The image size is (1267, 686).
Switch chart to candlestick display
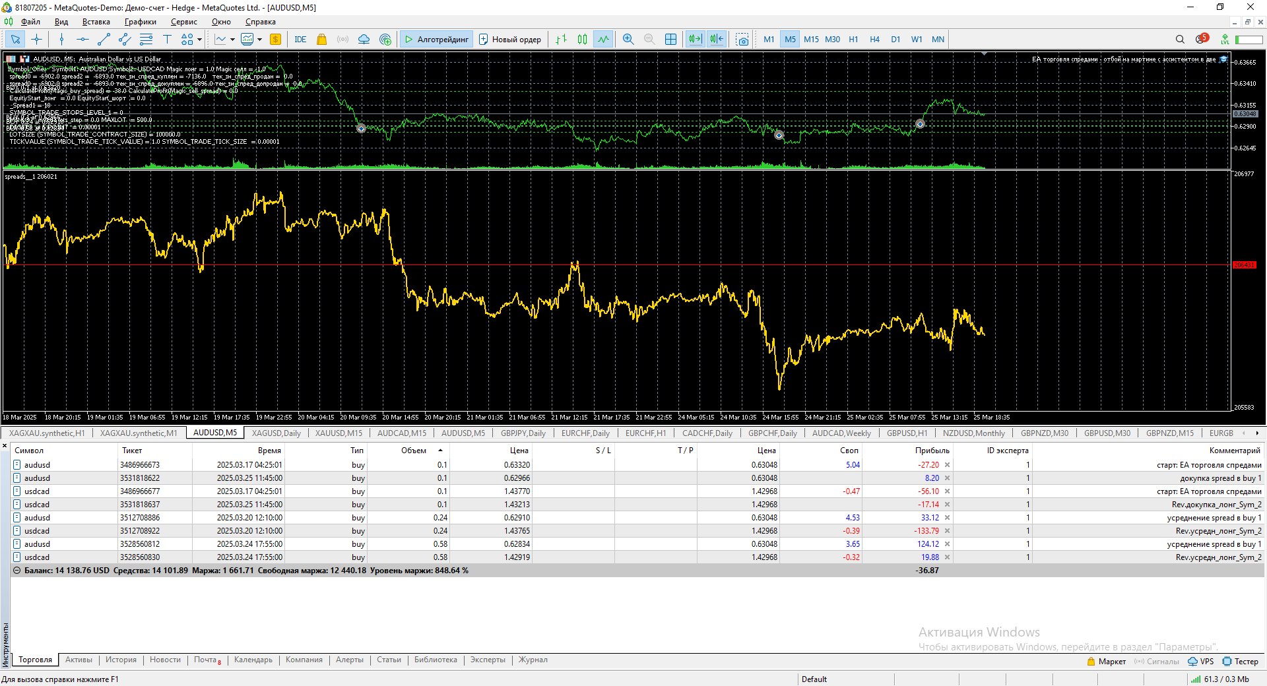pos(582,40)
